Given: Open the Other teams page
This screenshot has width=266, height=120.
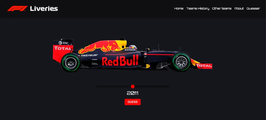Looking at the screenshot, I should [222, 8].
